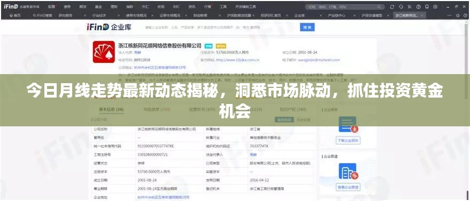
Task: Click the history clock-arrow icon beside refresh
Action: [401, 6]
